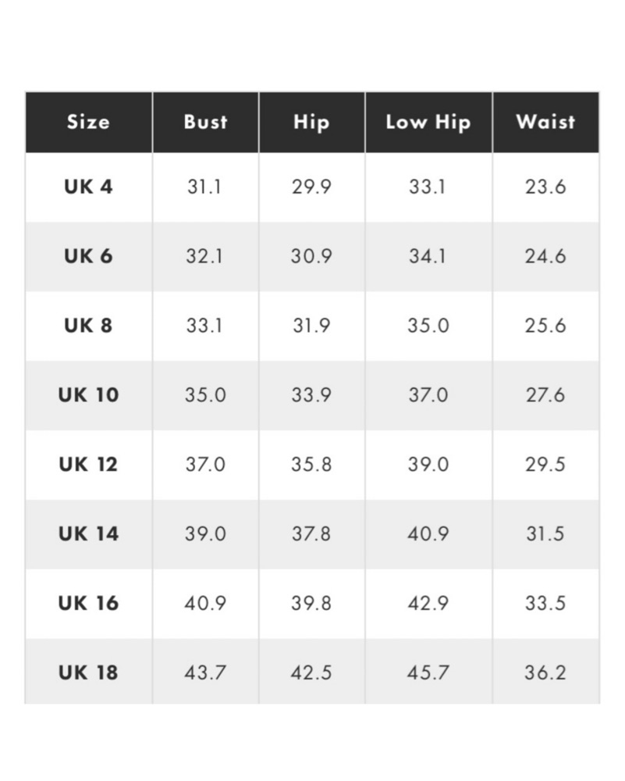Select the Waist column header
This screenshot has width=625, height=781.
tap(546, 122)
